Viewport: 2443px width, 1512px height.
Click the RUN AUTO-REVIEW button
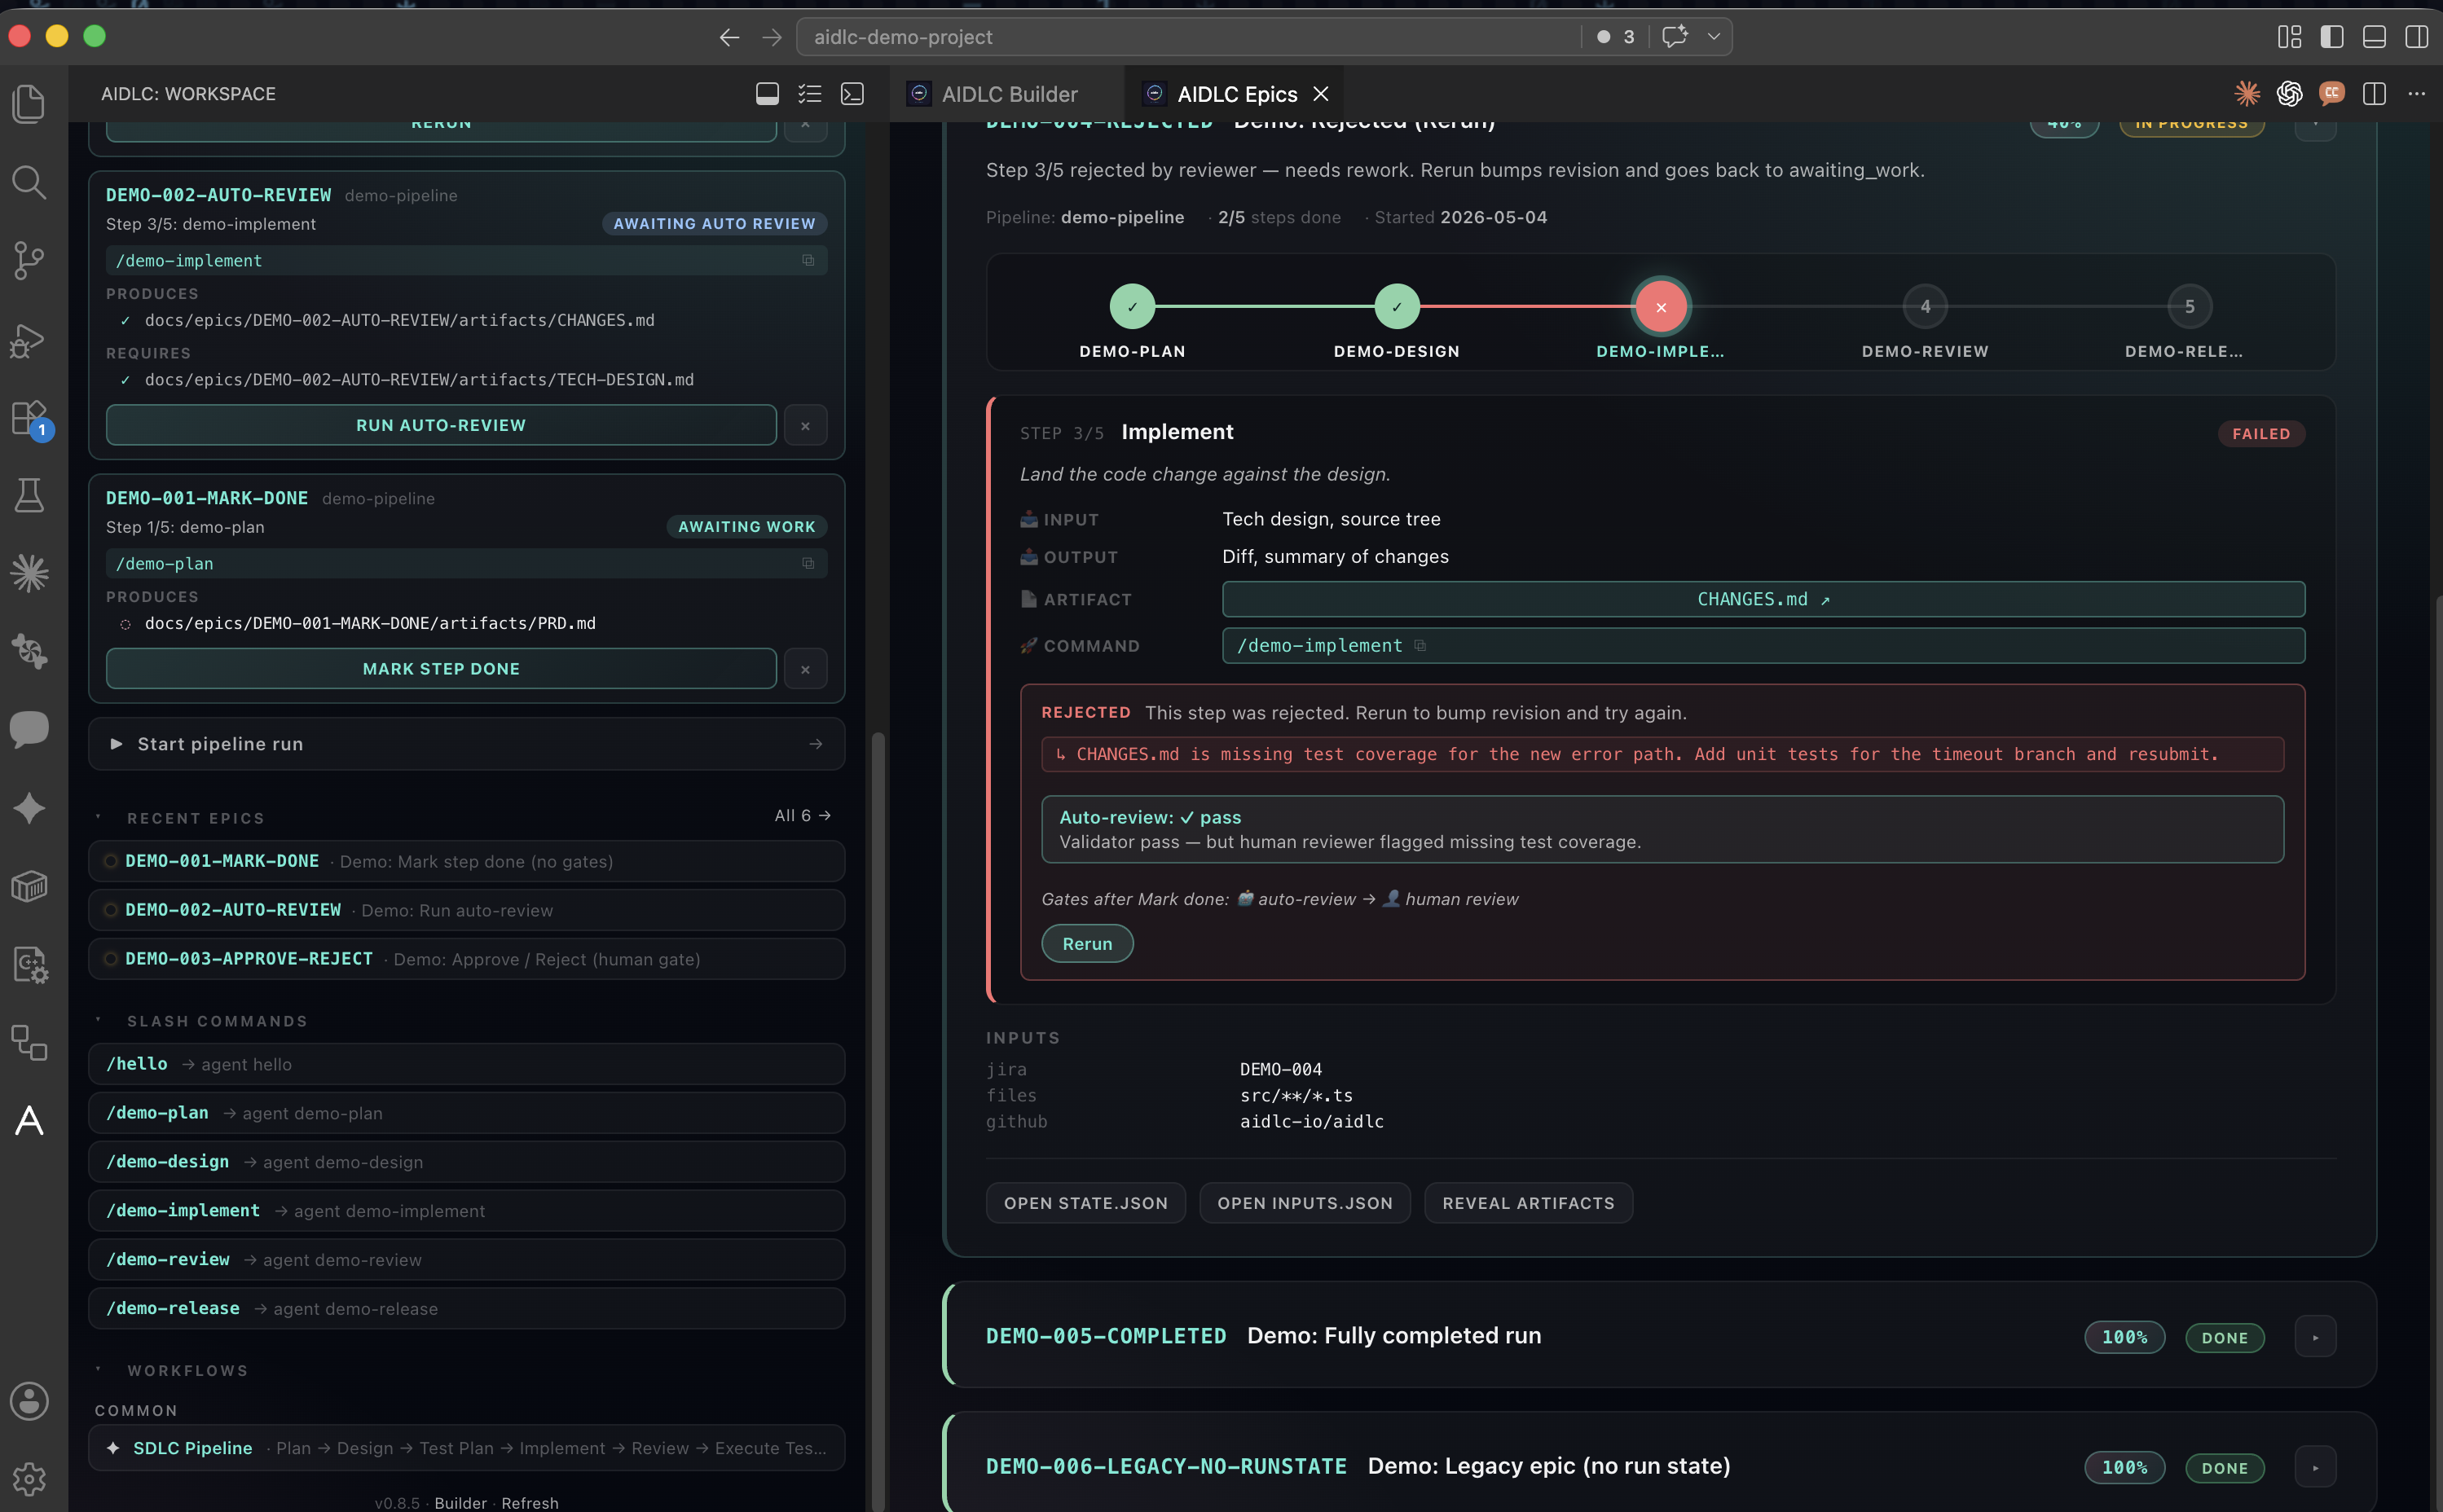tap(441, 425)
